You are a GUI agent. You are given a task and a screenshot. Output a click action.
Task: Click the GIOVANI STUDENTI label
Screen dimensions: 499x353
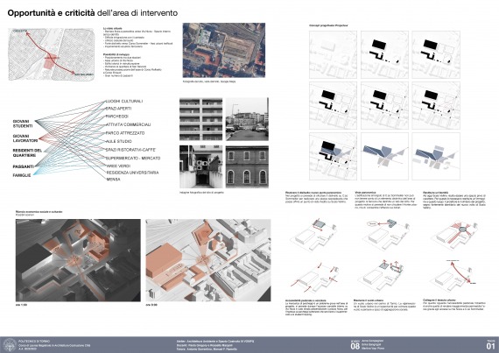click(x=23, y=124)
